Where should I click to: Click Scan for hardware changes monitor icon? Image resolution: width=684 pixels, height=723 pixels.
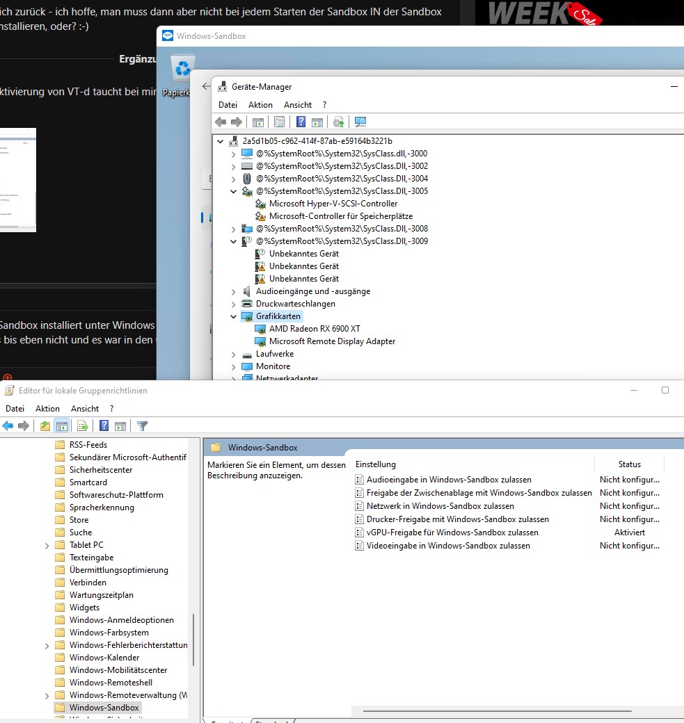tap(360, 122)
